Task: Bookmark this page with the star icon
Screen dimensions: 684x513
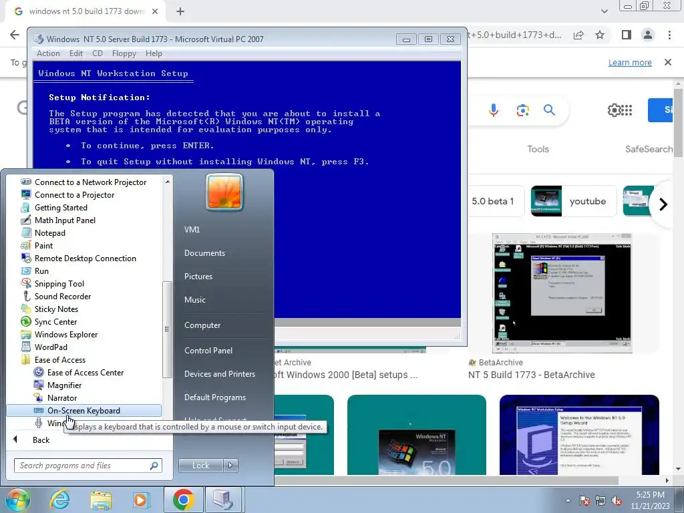Action: click(x=600, y=35)
